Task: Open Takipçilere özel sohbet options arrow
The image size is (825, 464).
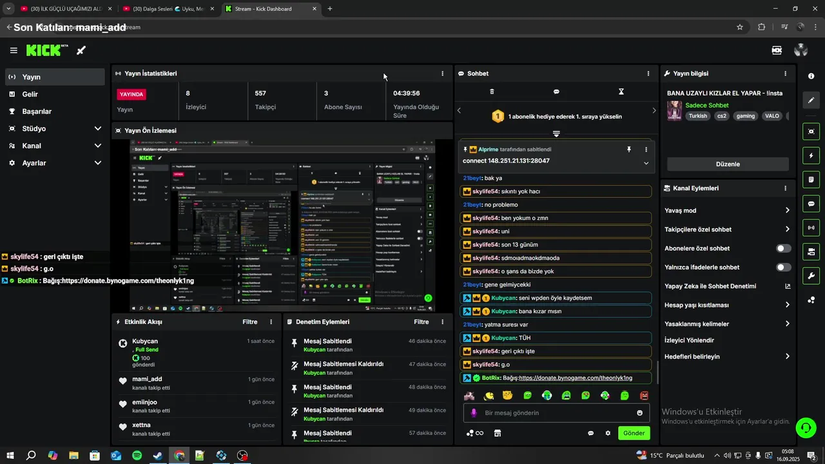Action: click(788, 229)
